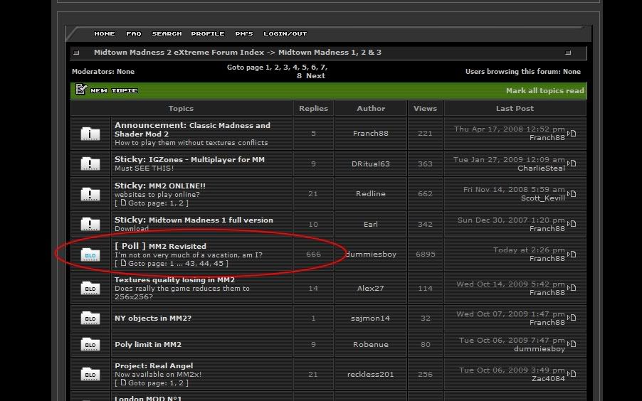Click the New Topic pencil icon
This screenshot has height=401, width=642.
(x=80, y=90)
